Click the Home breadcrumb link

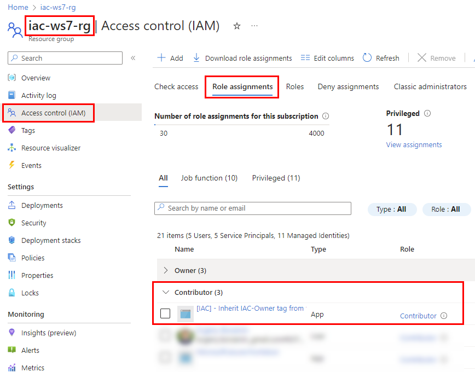click(18, 7)
